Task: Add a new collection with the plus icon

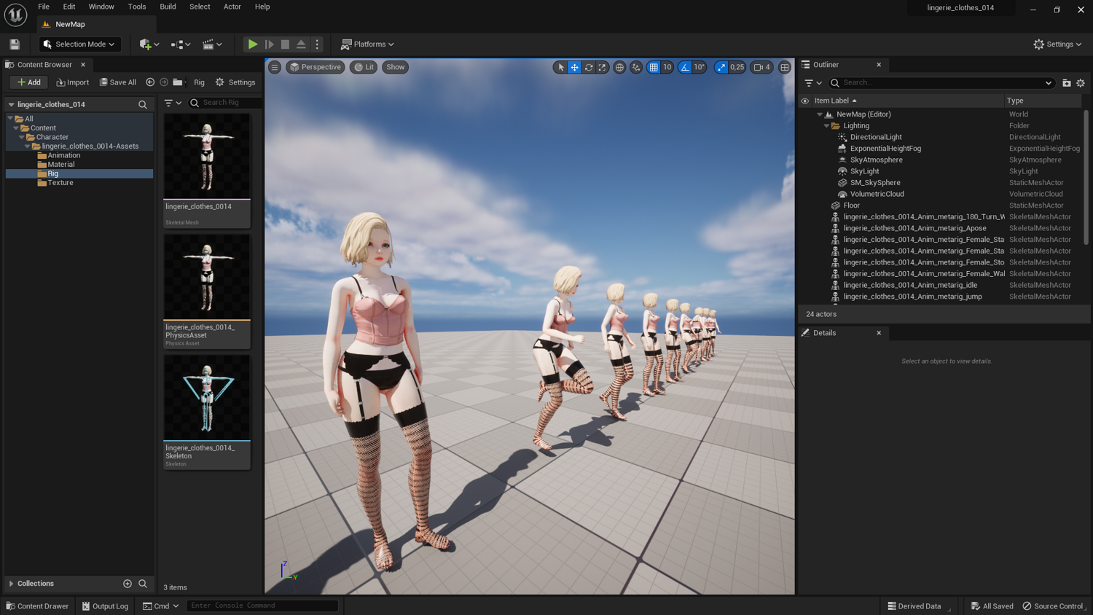Action: coord(128,584)
